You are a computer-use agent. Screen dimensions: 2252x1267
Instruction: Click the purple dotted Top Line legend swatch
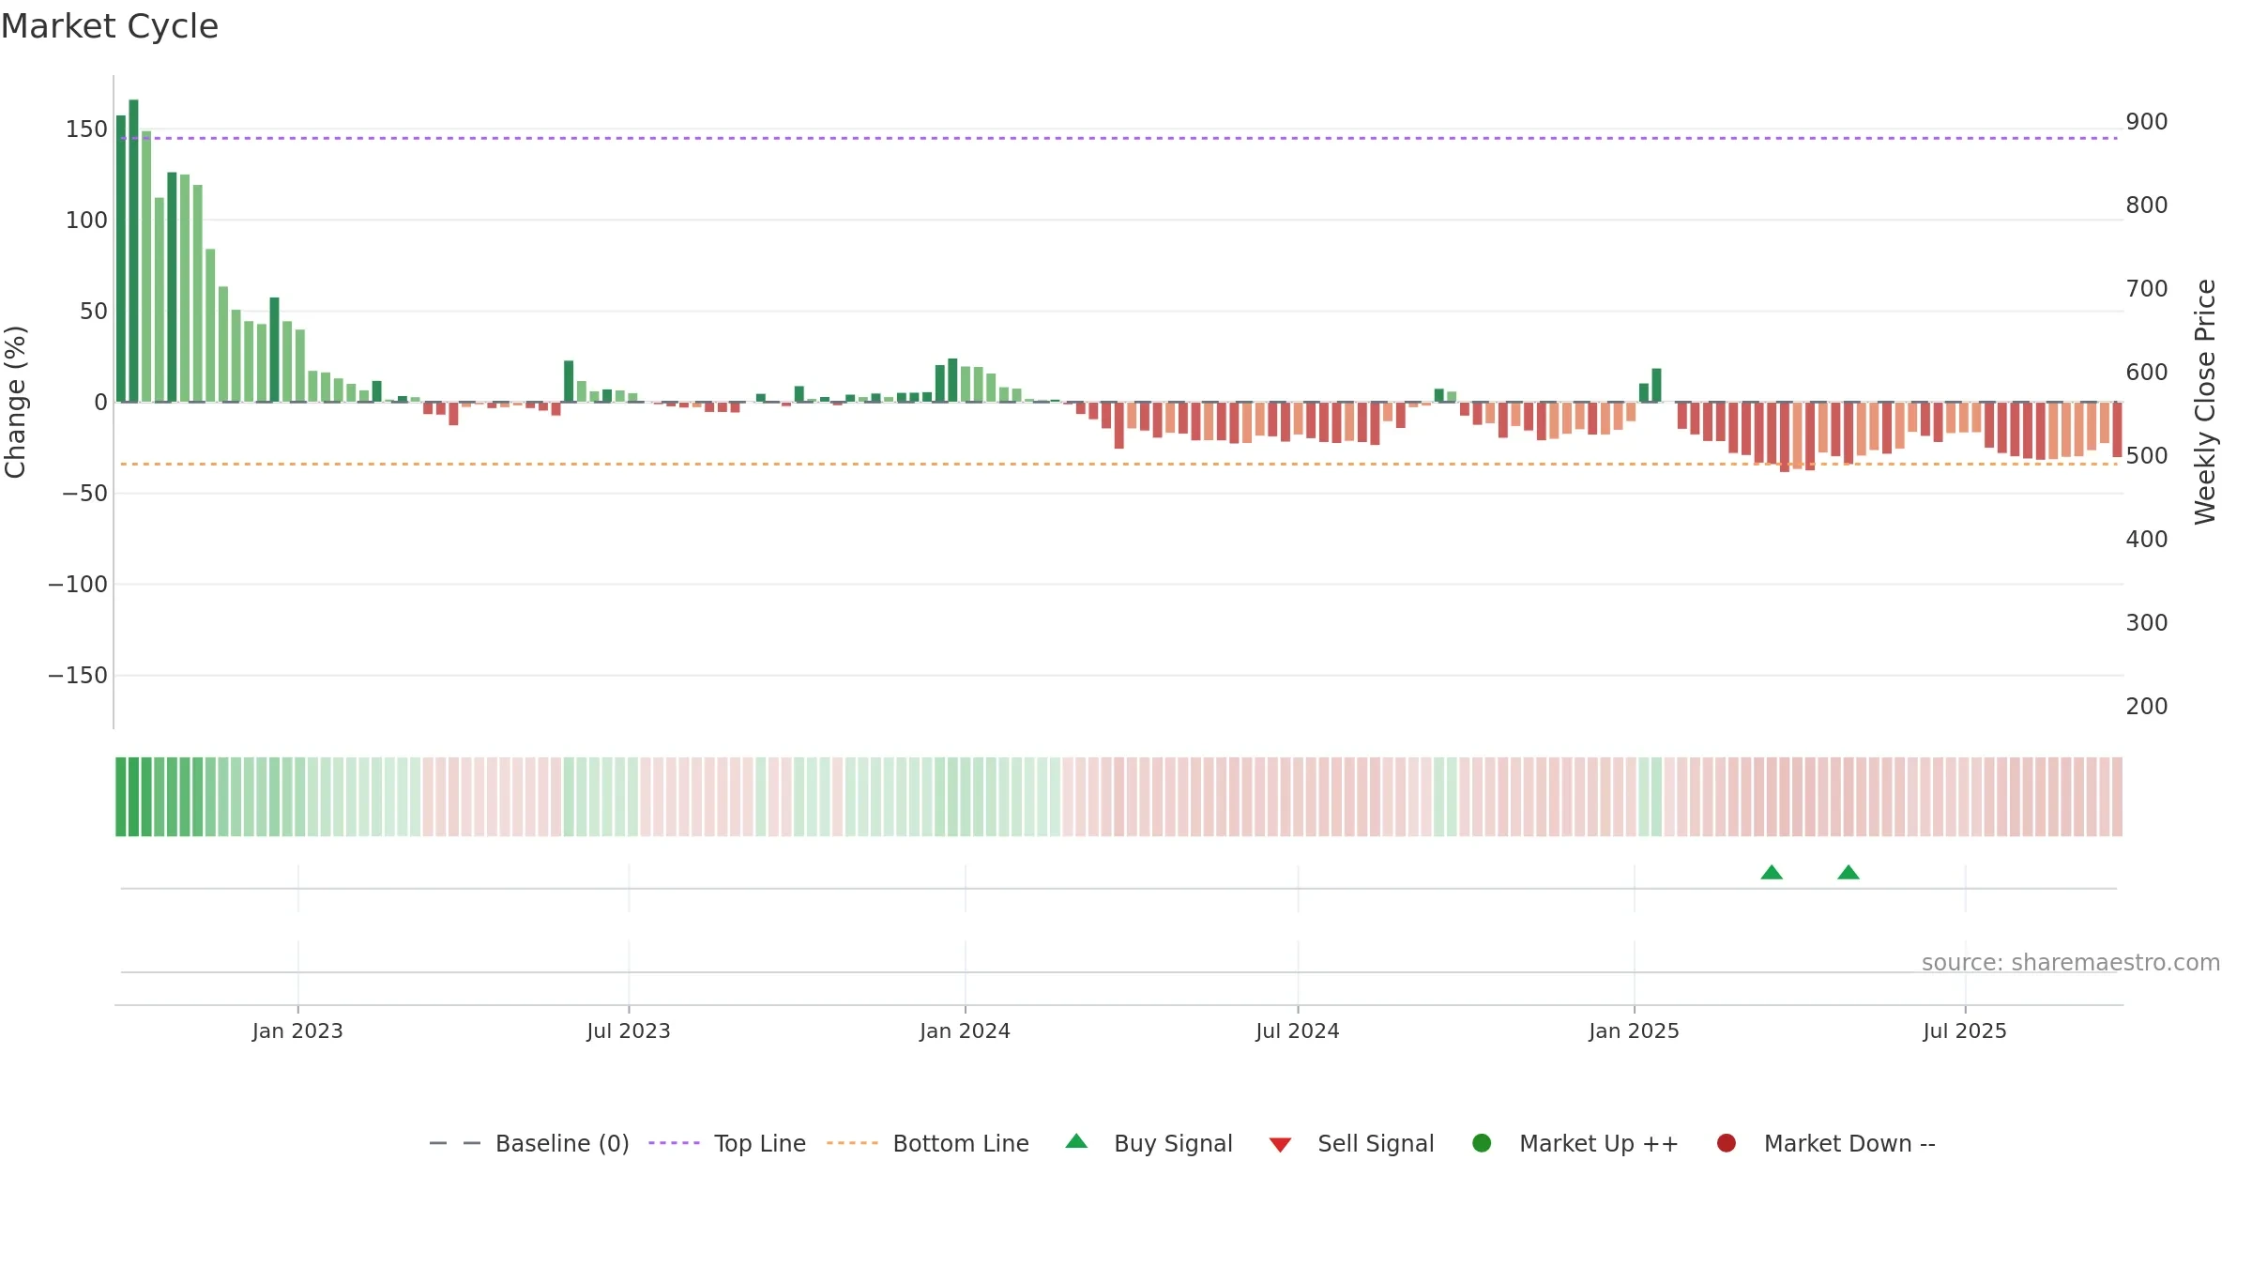point(675,1143)
